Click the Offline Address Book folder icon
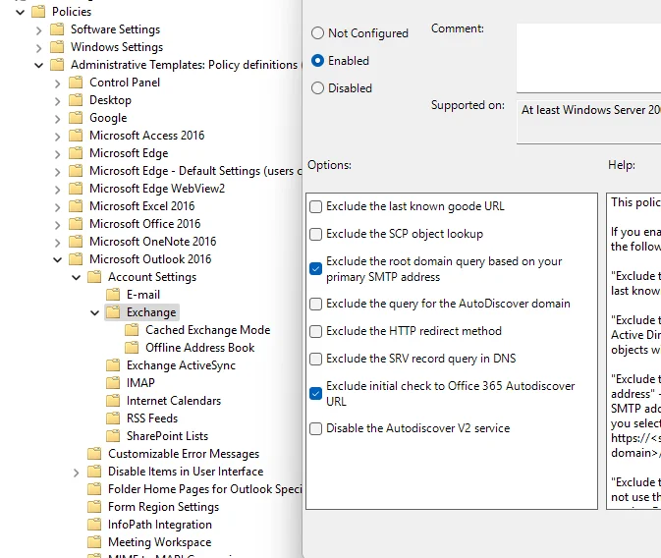The width and height of the screenshot is (661, 558). [x=132, y=348]
